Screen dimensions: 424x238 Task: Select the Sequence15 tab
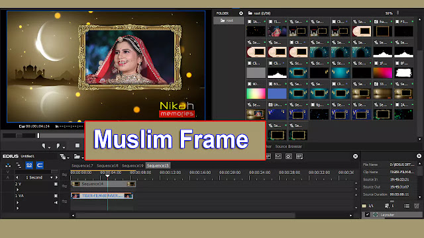(158, 166)
